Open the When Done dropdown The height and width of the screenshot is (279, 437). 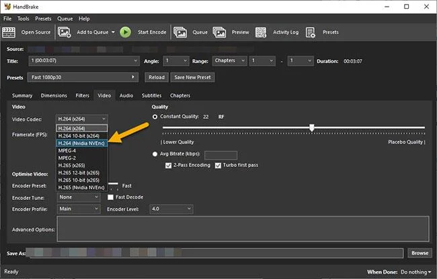pyautogui.click(x=415, y=272)
